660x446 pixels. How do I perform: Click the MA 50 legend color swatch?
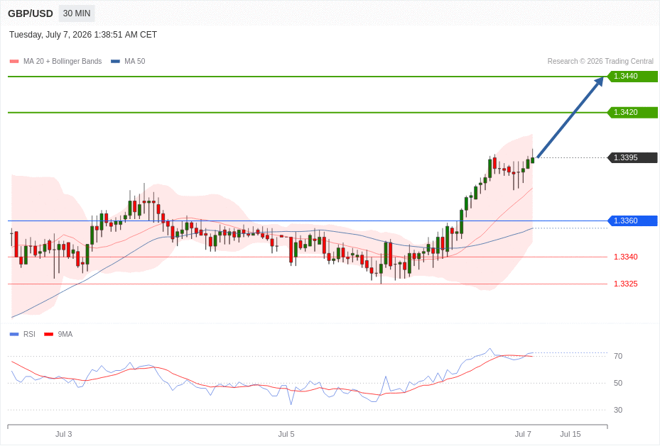click(x=115, y=61)
